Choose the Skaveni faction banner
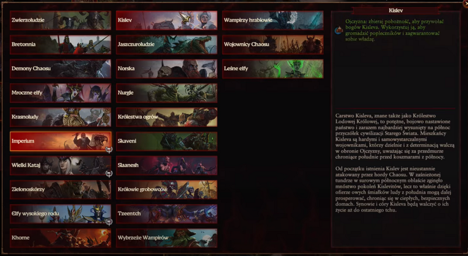This screenshot has width=468, height=256. pyautogui.click(x=167, y=141)
